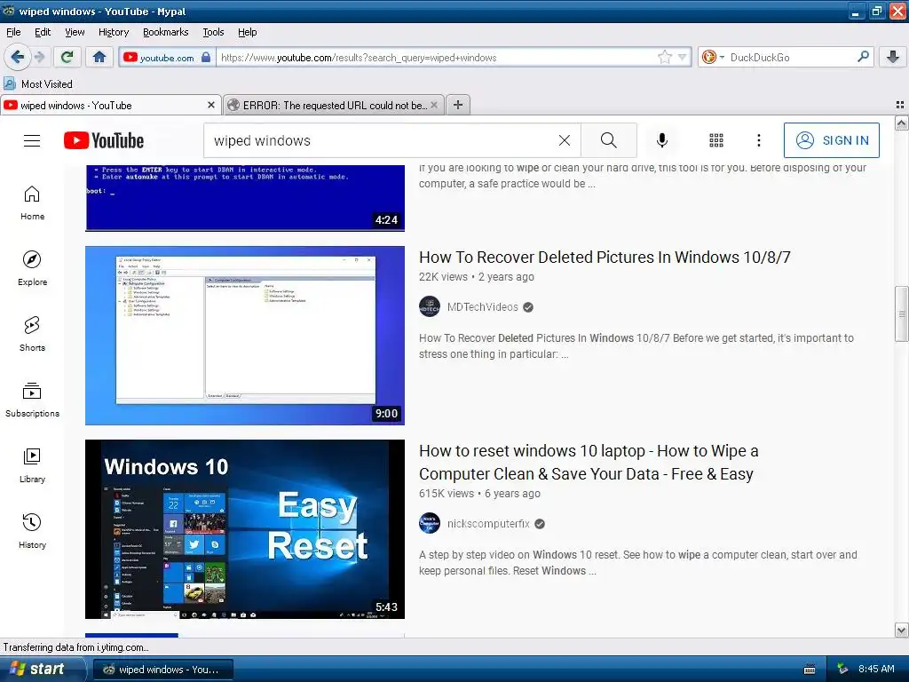Select the wiped windows taskbar button
This screenshot has height=682, width=909.
click(x=163, y=670)
